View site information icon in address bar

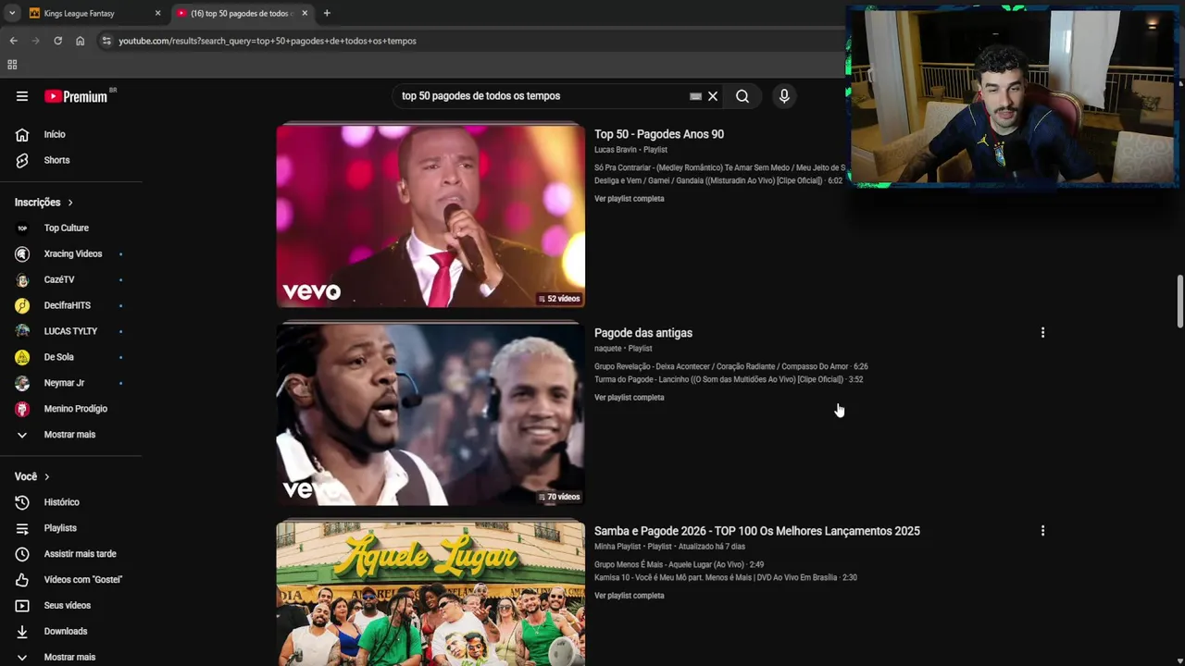[106, 41]
